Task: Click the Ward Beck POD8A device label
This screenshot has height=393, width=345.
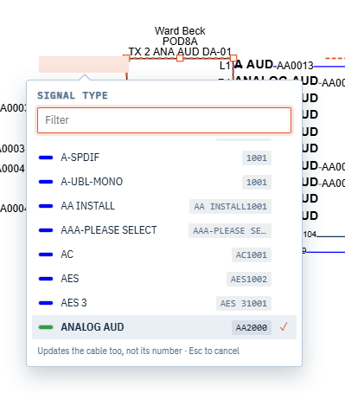Action: (180, 36)
